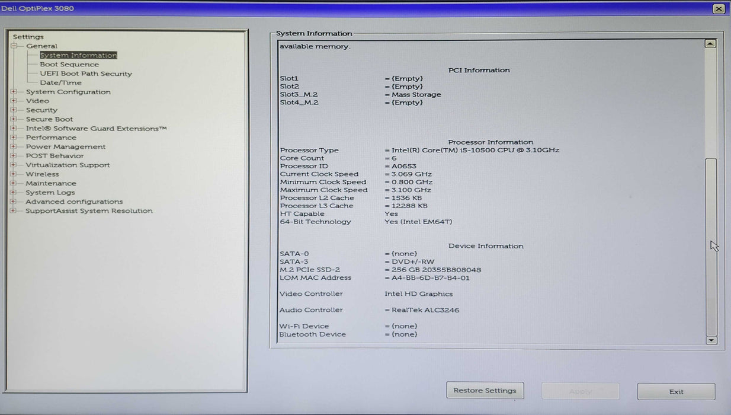Viewport: 731px width, 415px height.
Task: Click the Current Clock Speed value
Action: [x=411, y=174]
